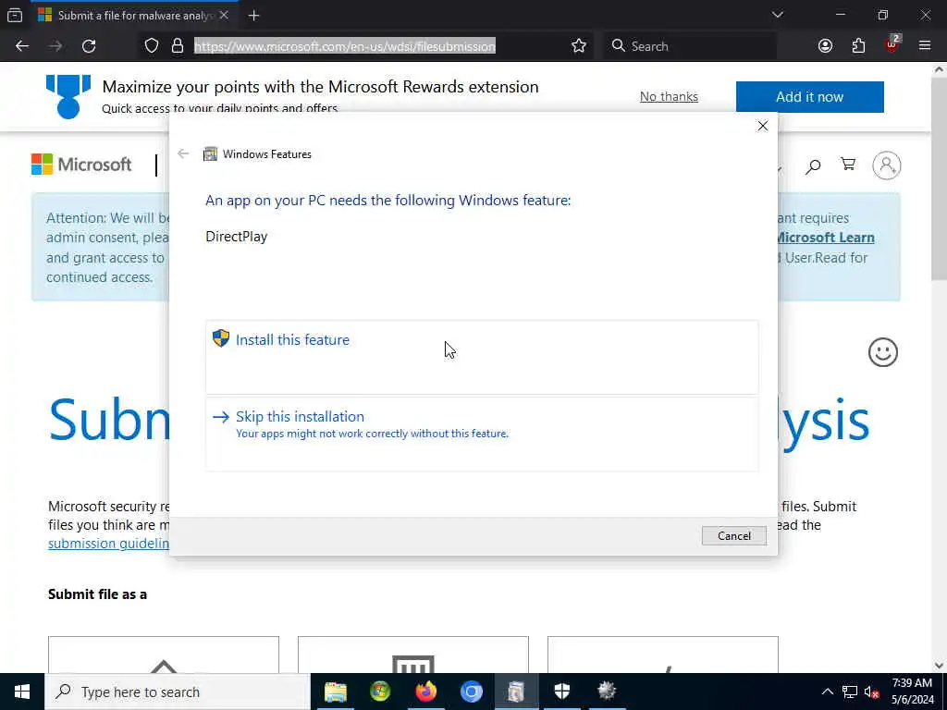Install the DirectPlay feature
Viewport: 947px width, 710px height.
(481, 358)
